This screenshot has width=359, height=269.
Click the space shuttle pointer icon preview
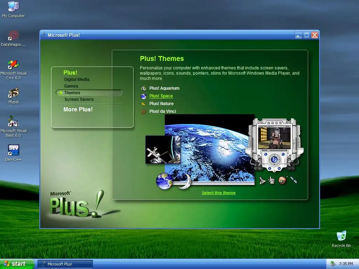pyautogui.click(x=262, y=180)
